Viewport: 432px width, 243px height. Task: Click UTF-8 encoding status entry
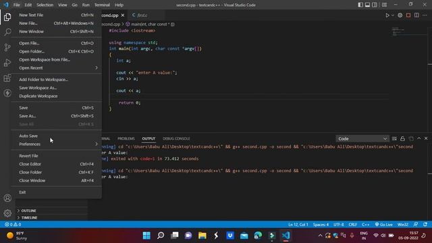pyautogui.click(x=339, y=225)
